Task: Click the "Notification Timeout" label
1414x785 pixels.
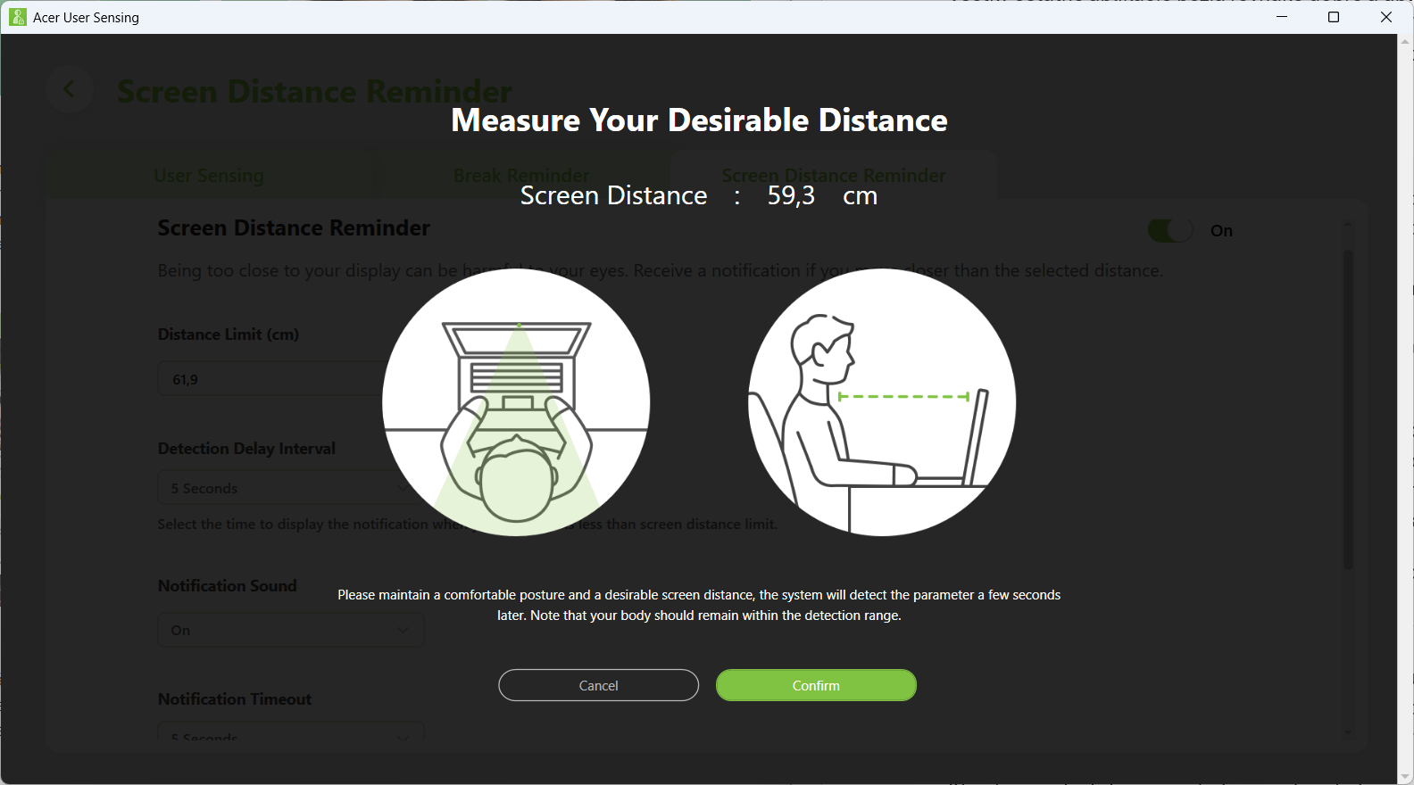Action: coord(235,699)
